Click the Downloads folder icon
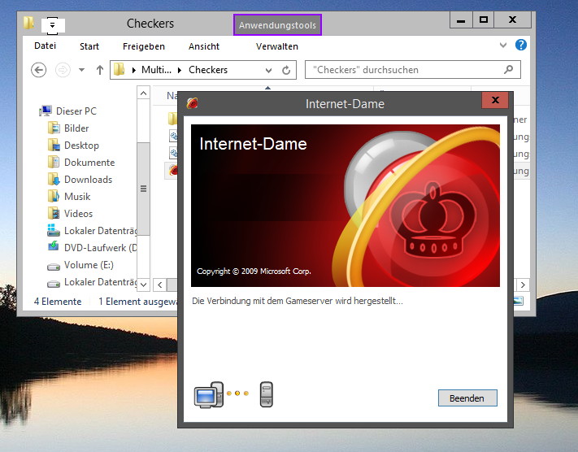Screen dimensions: 578x452 54,179
